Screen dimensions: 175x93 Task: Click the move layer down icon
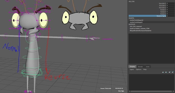166,72
